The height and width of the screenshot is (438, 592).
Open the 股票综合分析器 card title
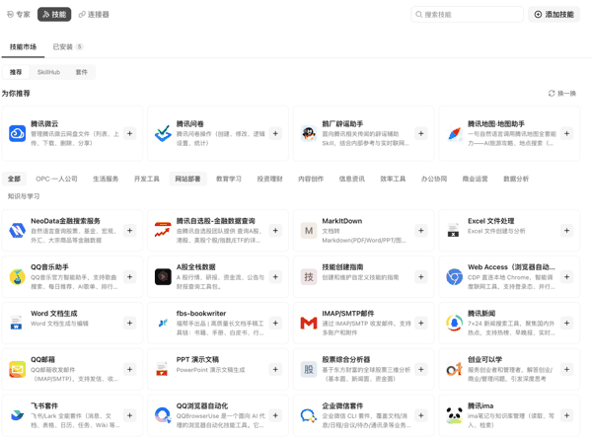click(346, 359)
